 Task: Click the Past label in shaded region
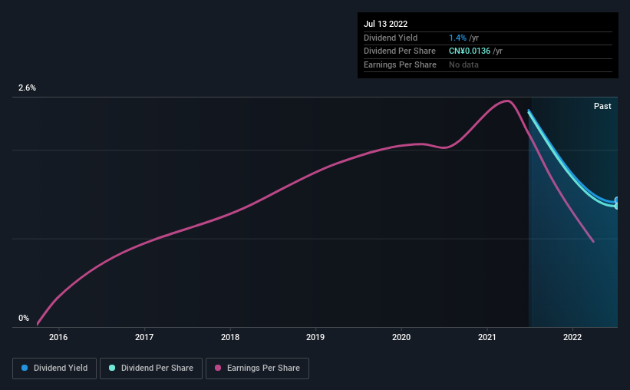pyautogui.click(x=602, y=106)
